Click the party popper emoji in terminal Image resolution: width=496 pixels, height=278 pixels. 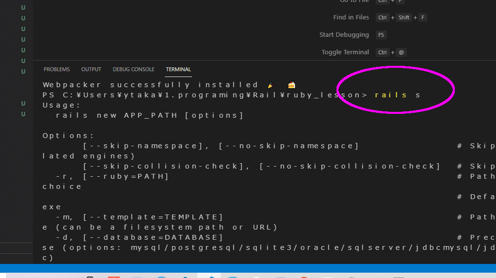point(271,85)
